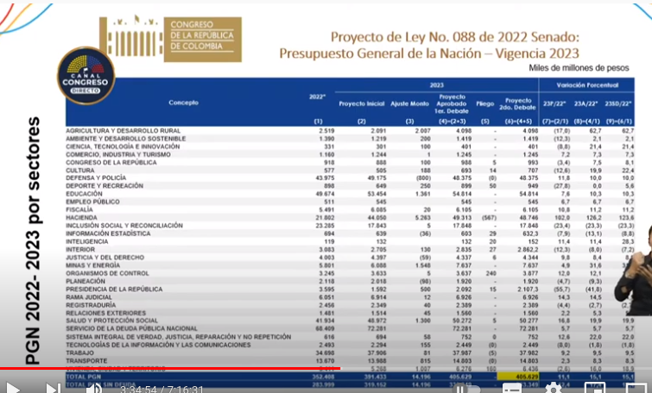This screenshot has width=652, height=393.
Task: Click the highlighted yellow 405.629 total cell
Action: click(x=518, y=377)
